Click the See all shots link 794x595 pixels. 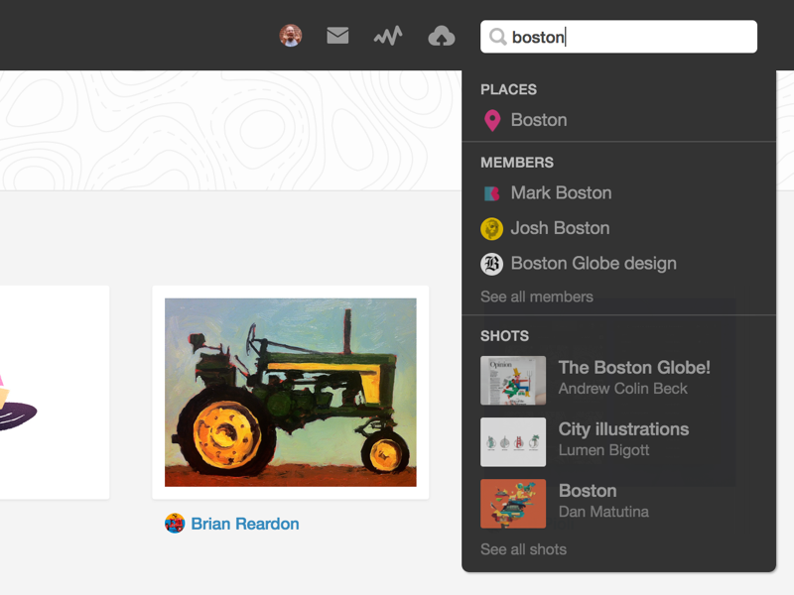point(523,549)
